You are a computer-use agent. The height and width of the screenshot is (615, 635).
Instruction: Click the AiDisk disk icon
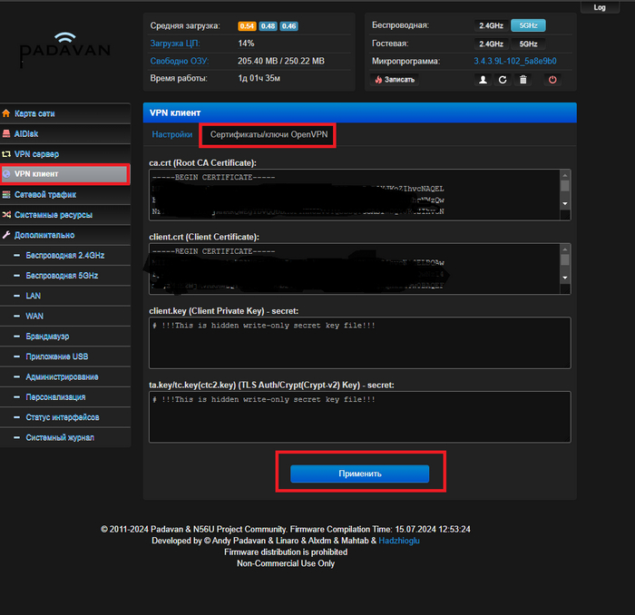tap(7, 134)
